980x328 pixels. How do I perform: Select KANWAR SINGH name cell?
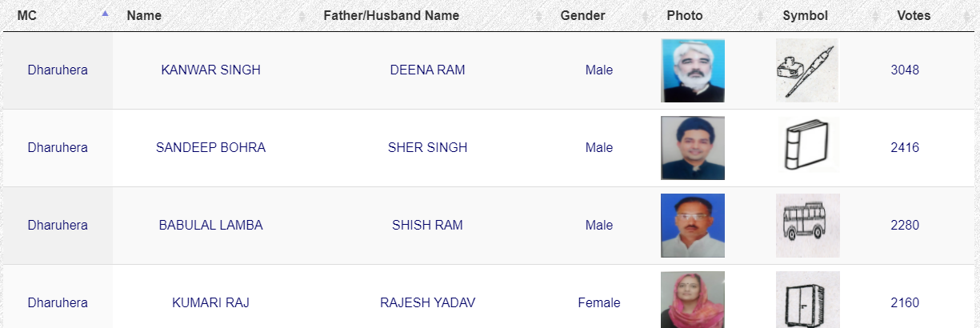coord(210,70)
